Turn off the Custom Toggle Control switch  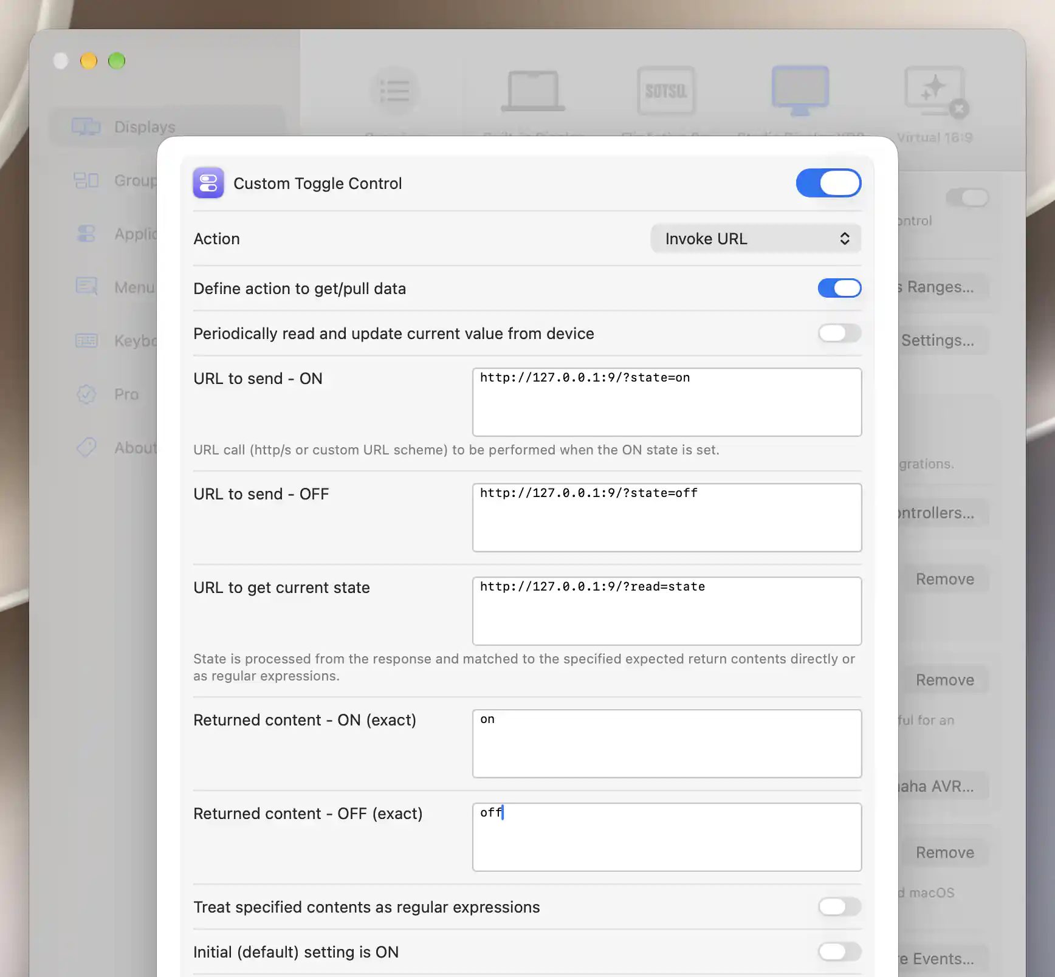[828, 183]
